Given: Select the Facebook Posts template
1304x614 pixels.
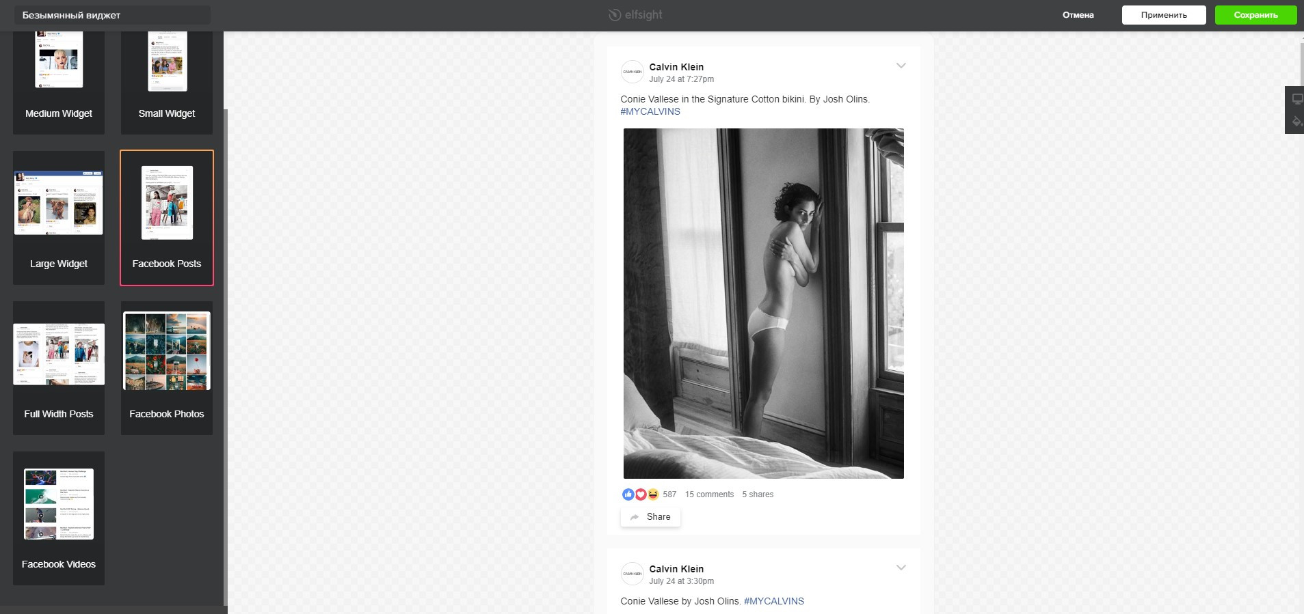Looking at the screenshot, I should [167, 218].
